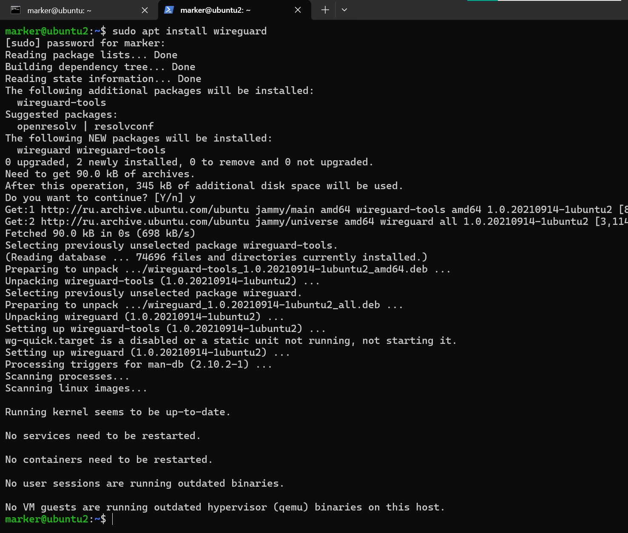The image size is (628, 533).
Task: Click the 'wg-quick.target' text in the output
Action: pos(49,340)
